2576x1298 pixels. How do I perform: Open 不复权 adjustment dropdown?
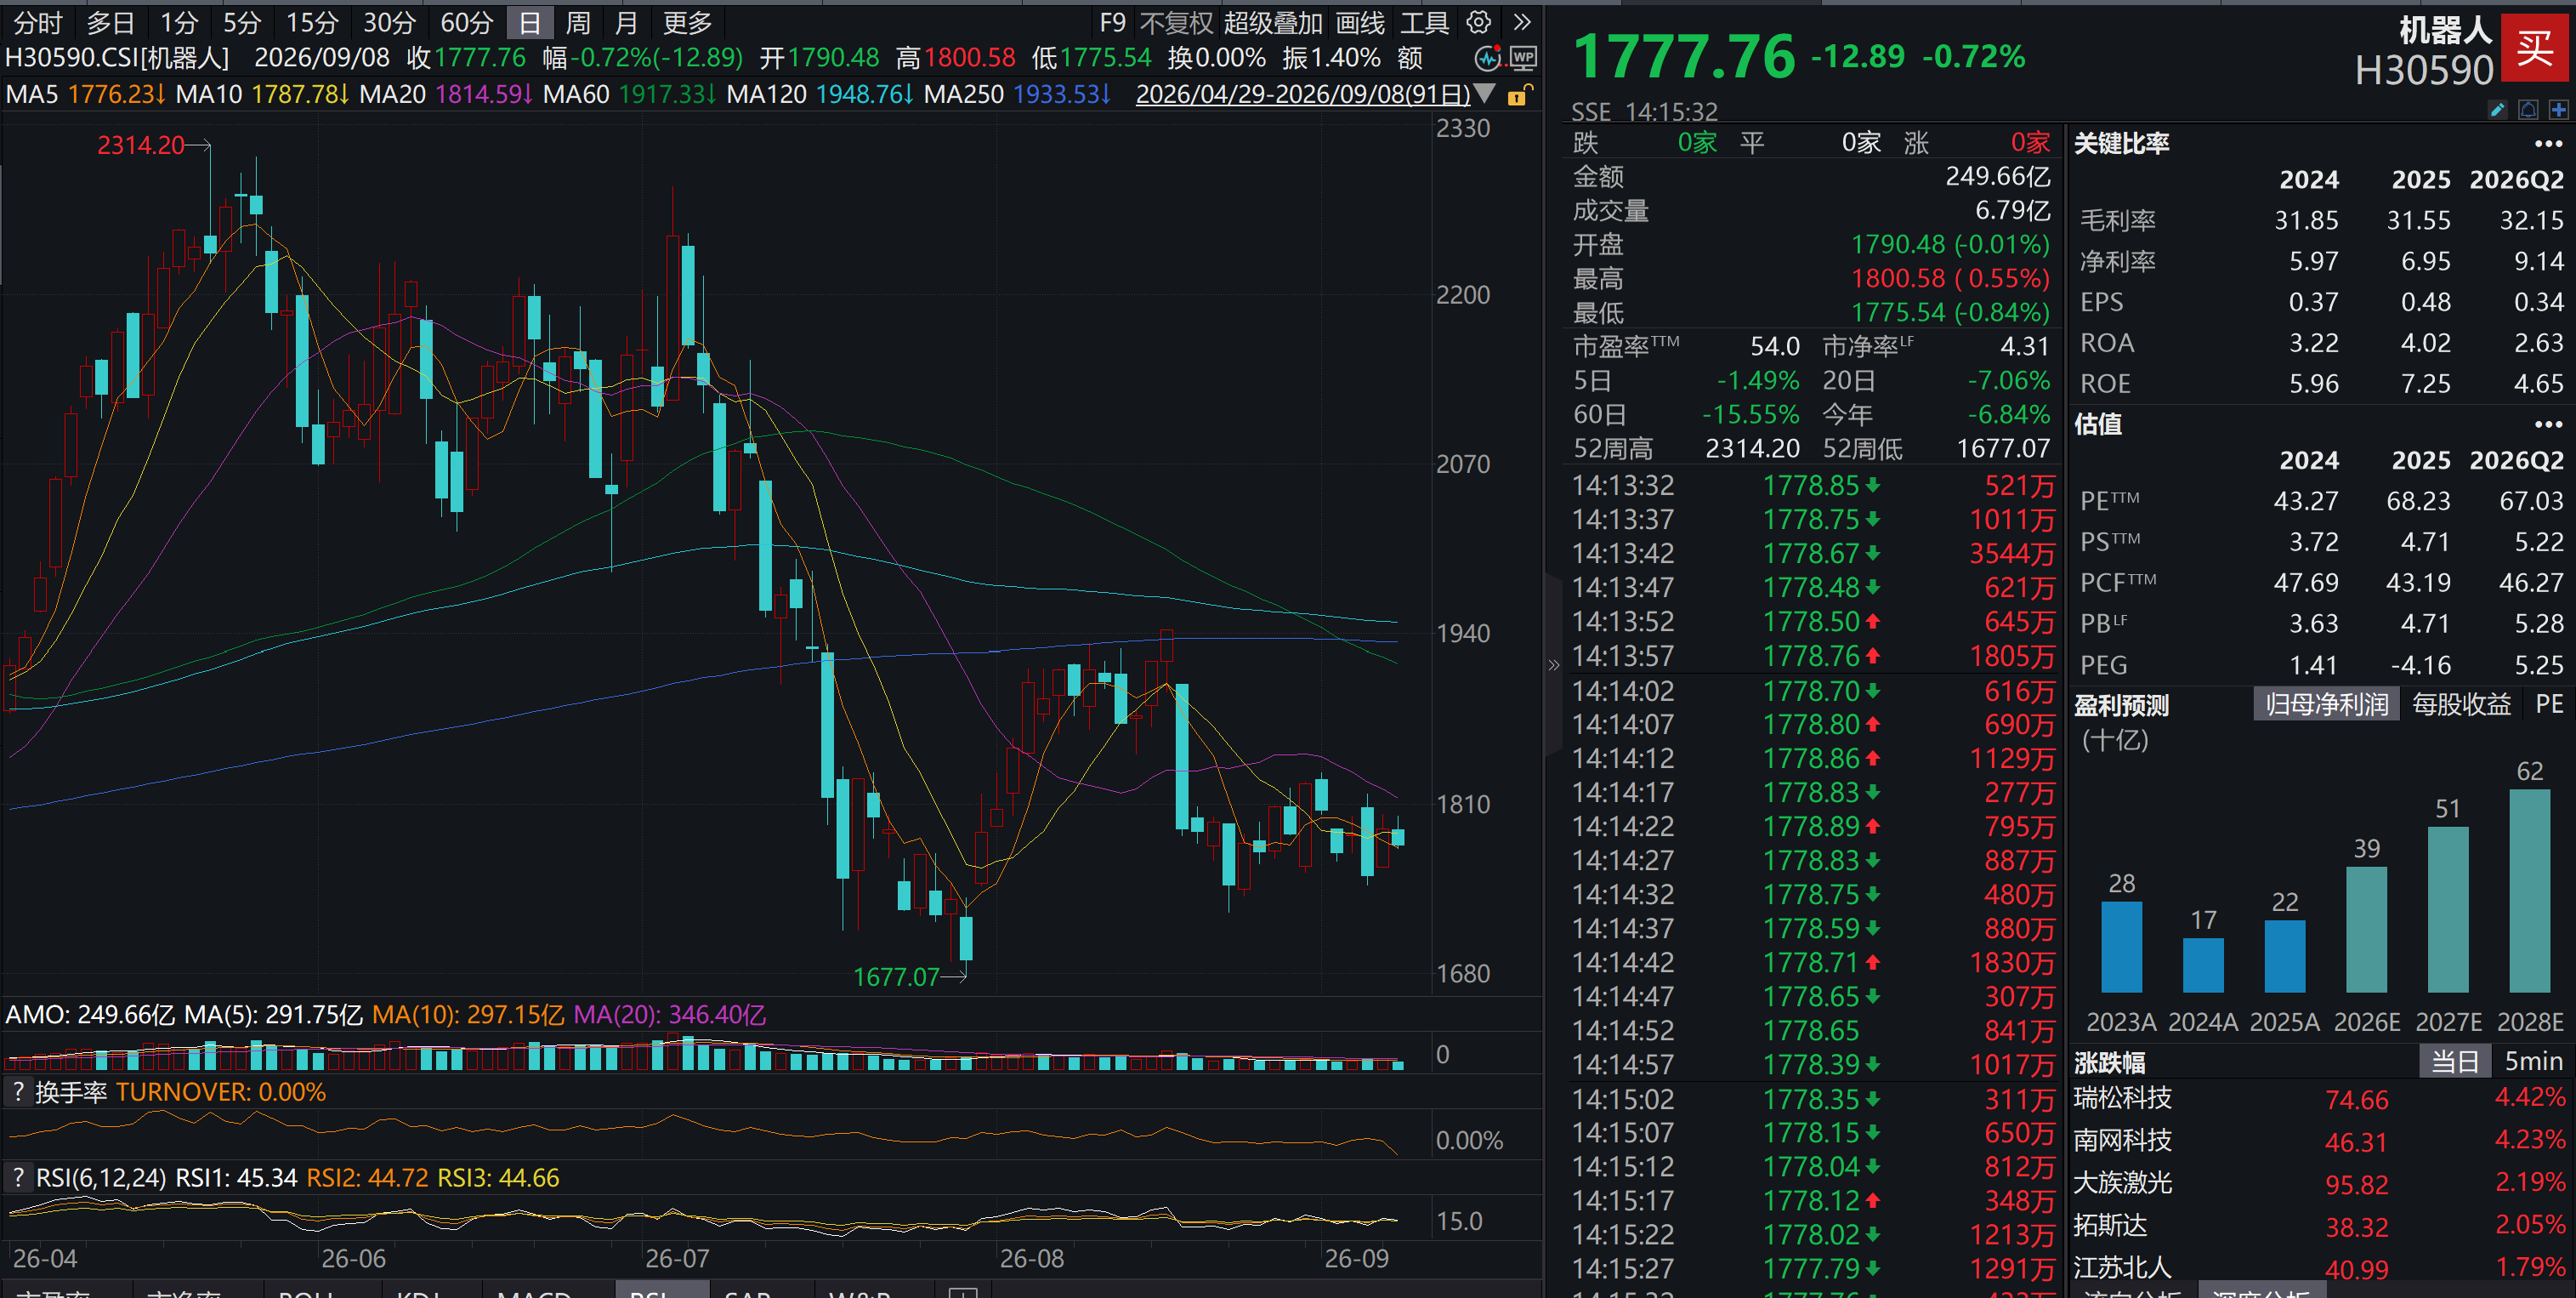(1176, 22)
